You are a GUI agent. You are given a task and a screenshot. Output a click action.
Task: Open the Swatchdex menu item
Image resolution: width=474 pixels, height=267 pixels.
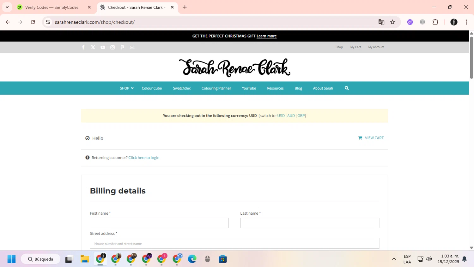click(x=182, y=88)
